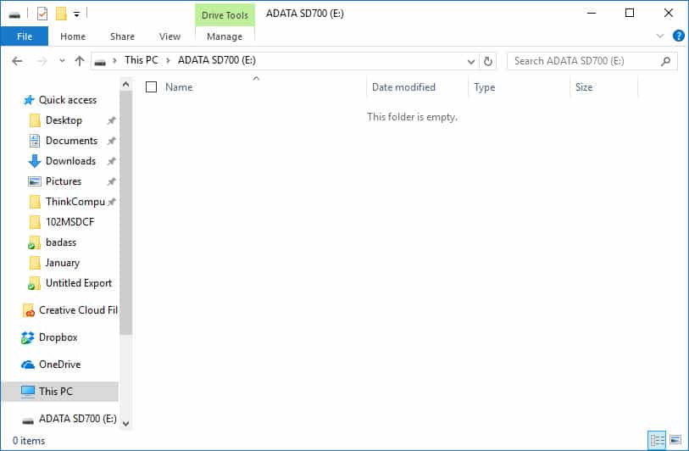Open Downloads in Quick access

tap(70, 161)
